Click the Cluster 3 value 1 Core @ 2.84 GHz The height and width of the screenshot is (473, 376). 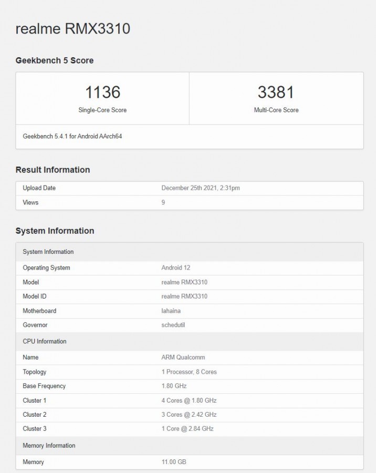pyautogui.click(x=187, y=429)
